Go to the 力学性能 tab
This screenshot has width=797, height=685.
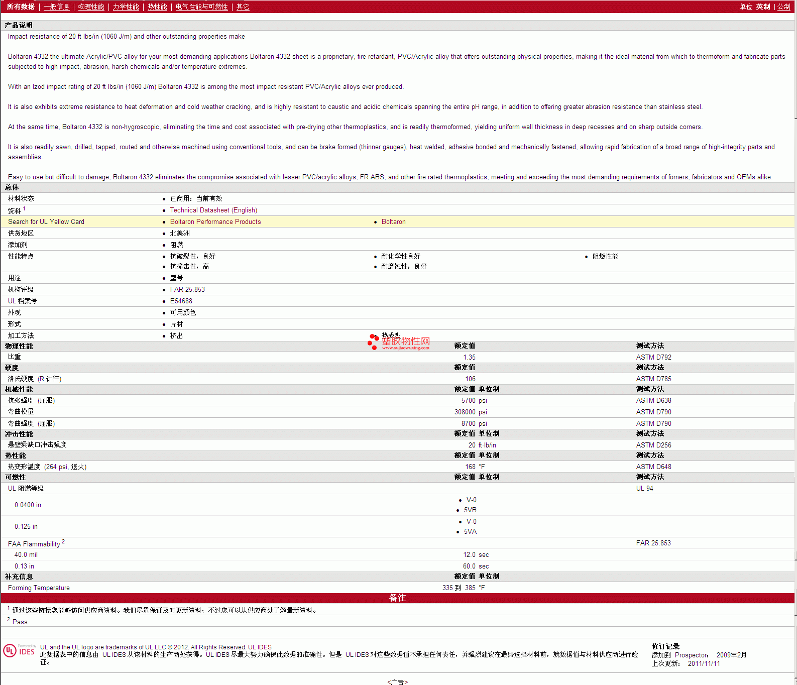point(126,7)
